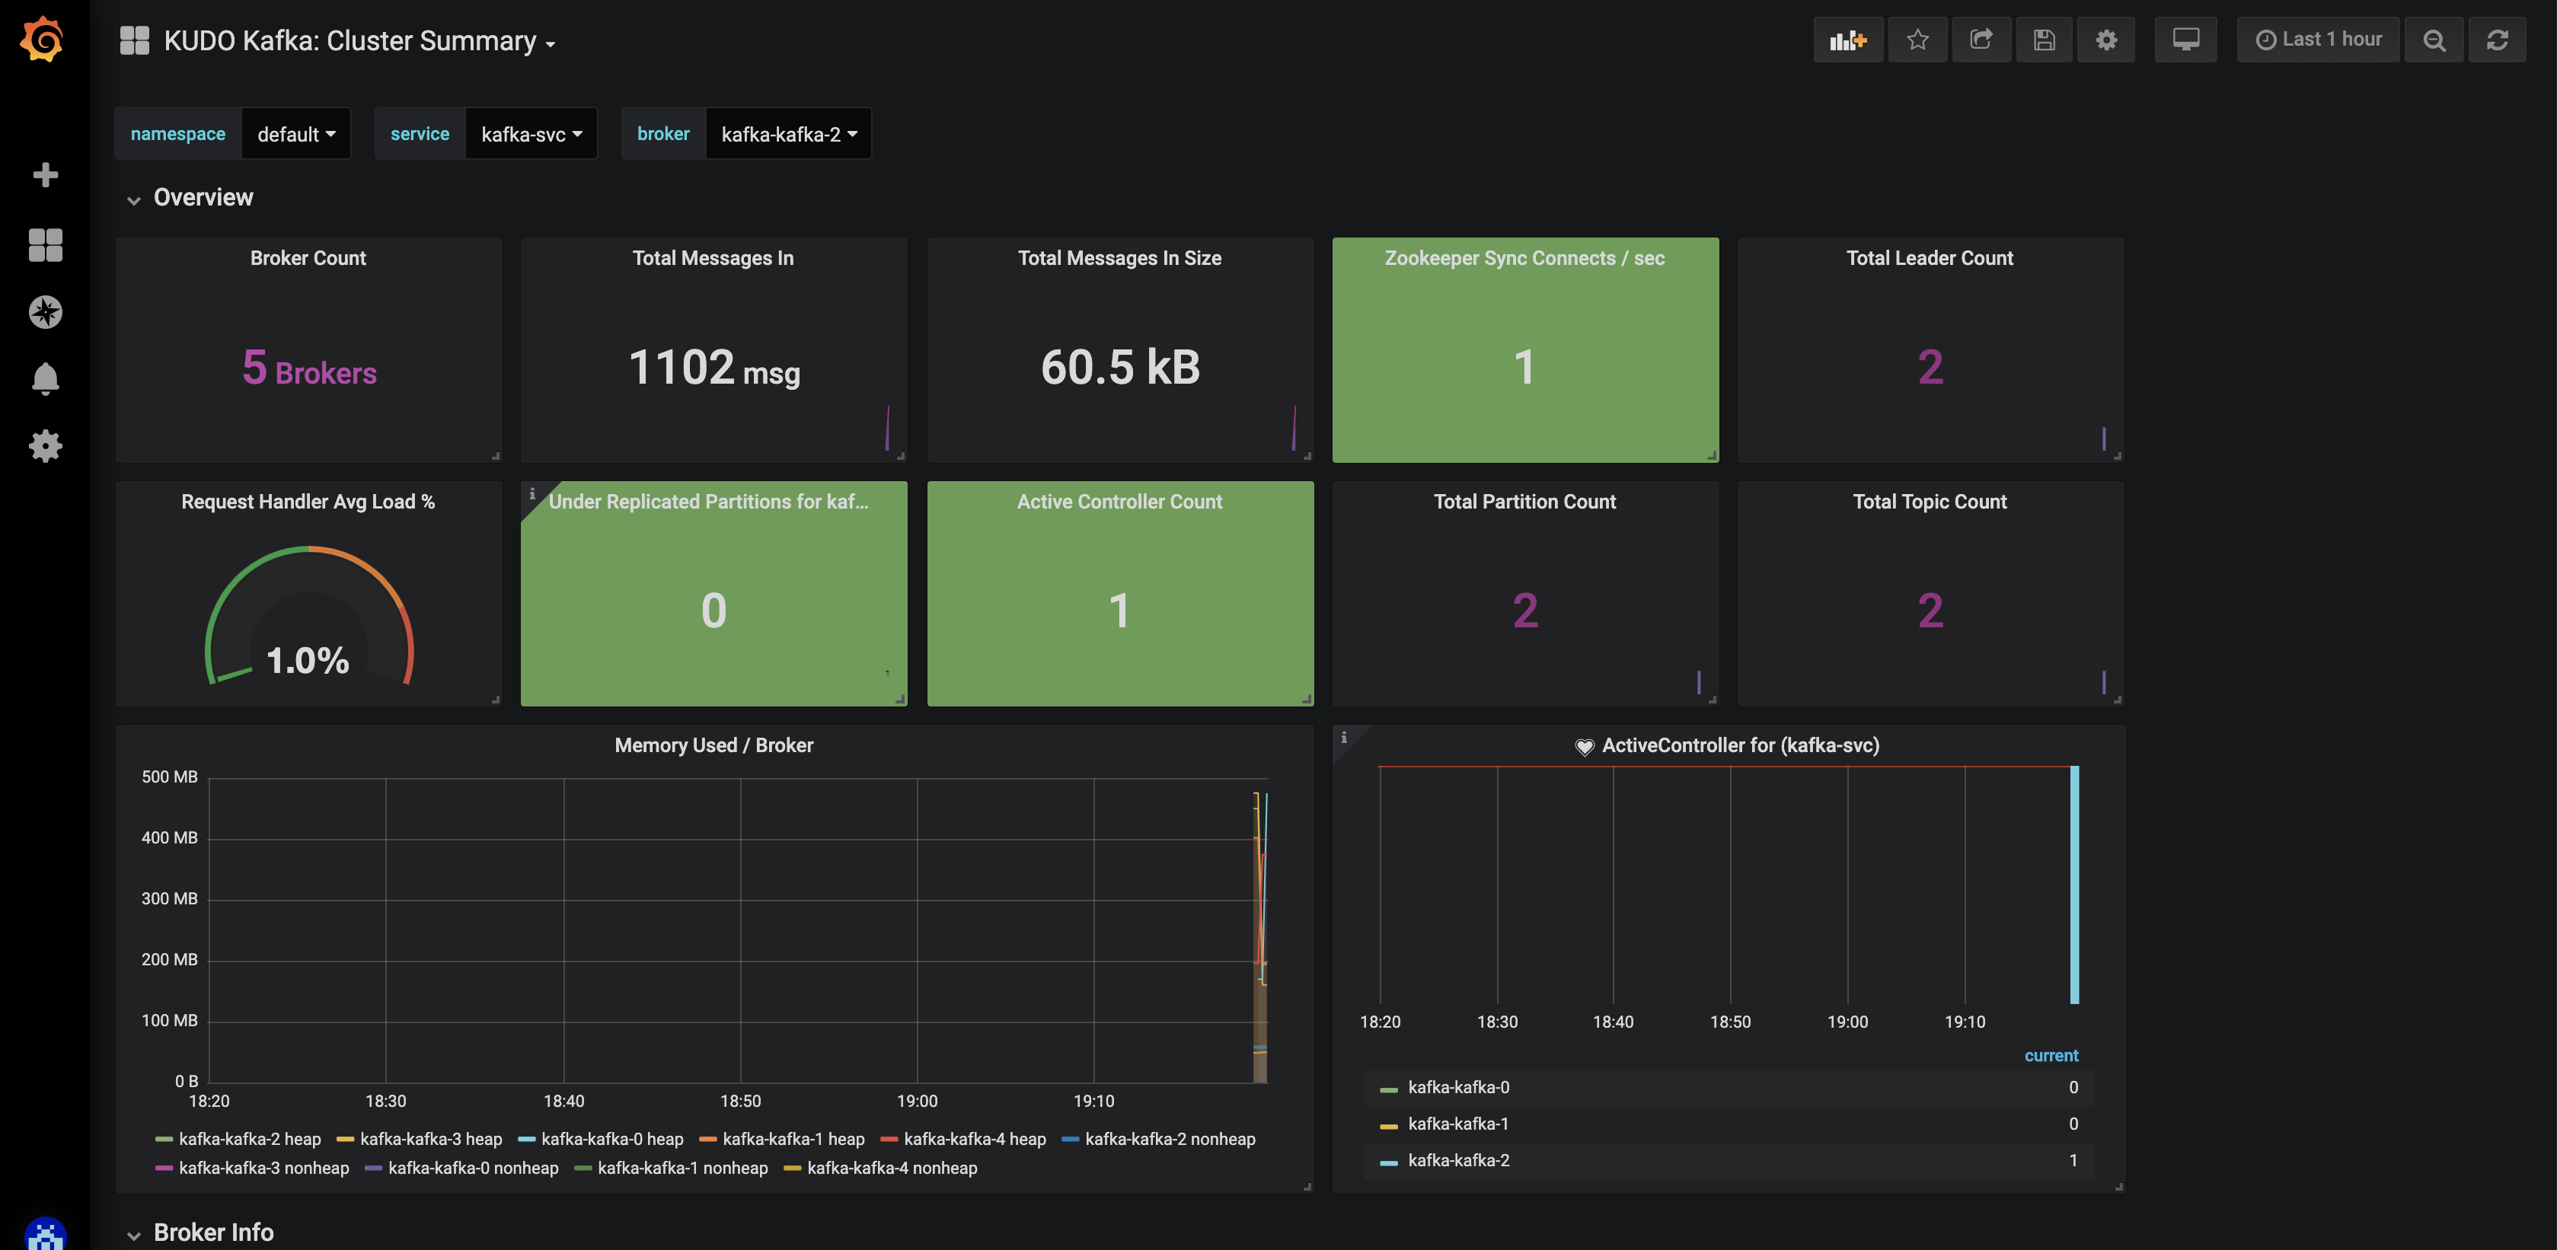This screenshot has width=2557, height=1250.
Task: Click the Add panel icon in toolbar
Action: click(x=1847, y=40)
